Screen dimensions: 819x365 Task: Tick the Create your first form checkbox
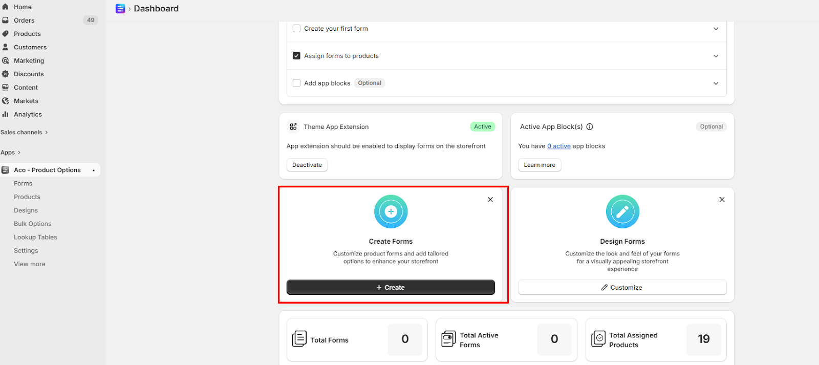[x=296, y=29]
